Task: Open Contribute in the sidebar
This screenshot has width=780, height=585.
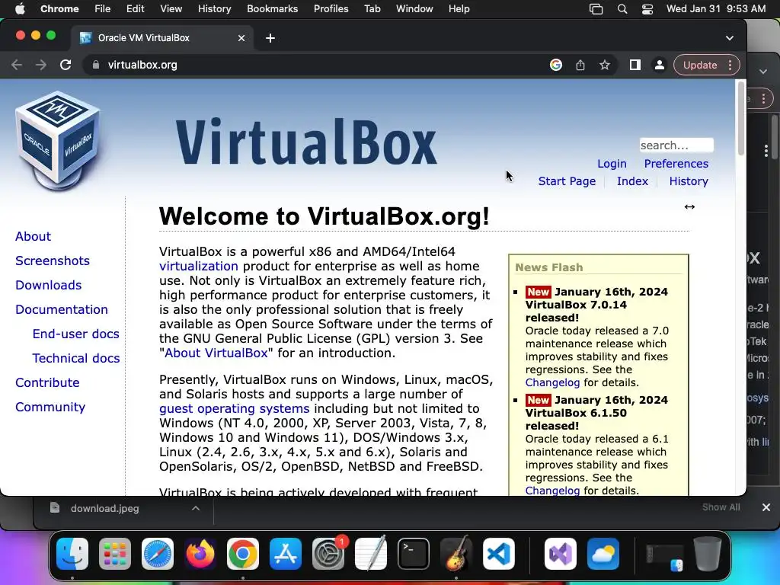Action: click(x=47, y=382)
